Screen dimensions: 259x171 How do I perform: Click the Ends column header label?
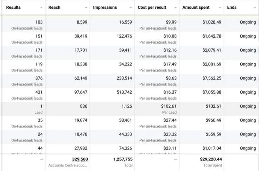click(x=232, y=7)
